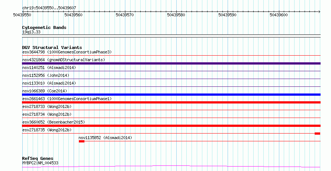Open variant esv3644798 (1000GenomesConsortiumPhase3) label
Viewport: 331px width, 171px height.
click(x=67, y=52)
